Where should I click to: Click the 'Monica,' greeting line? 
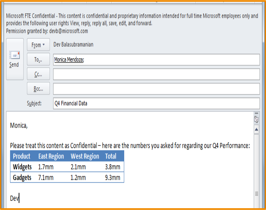click(19, 126)
